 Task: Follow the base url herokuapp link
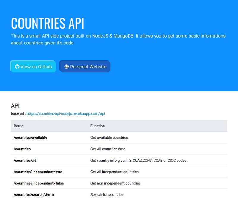(66, 114)
